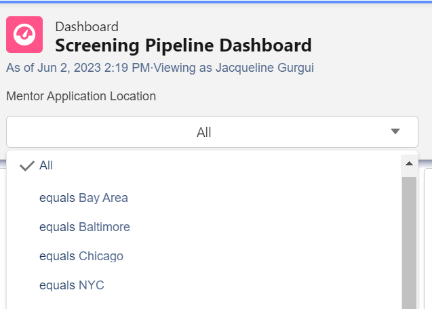
Task: Click the dropdown list scrollbar thumb
Action: tap(409, 237)
